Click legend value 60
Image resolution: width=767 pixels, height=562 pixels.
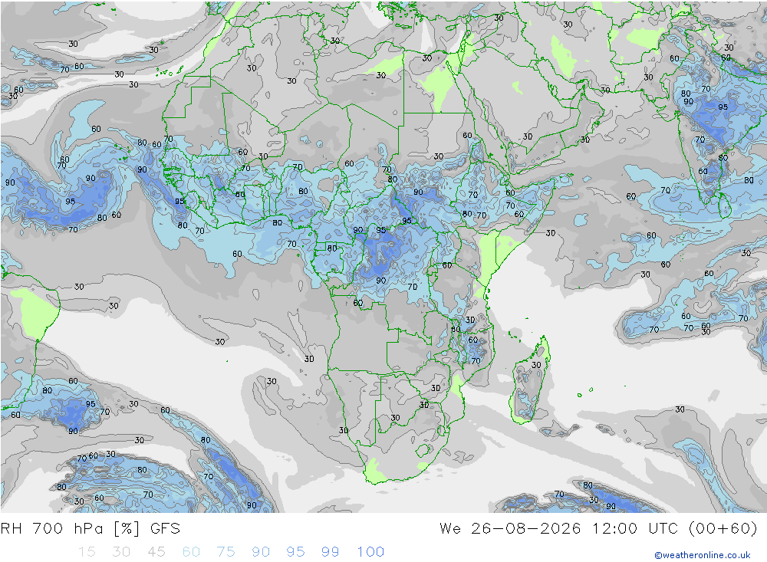tap(191, 552)
